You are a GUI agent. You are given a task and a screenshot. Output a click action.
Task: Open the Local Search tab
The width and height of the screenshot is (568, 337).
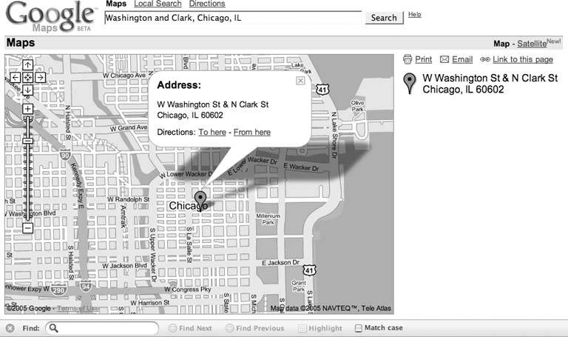[157, 4]
